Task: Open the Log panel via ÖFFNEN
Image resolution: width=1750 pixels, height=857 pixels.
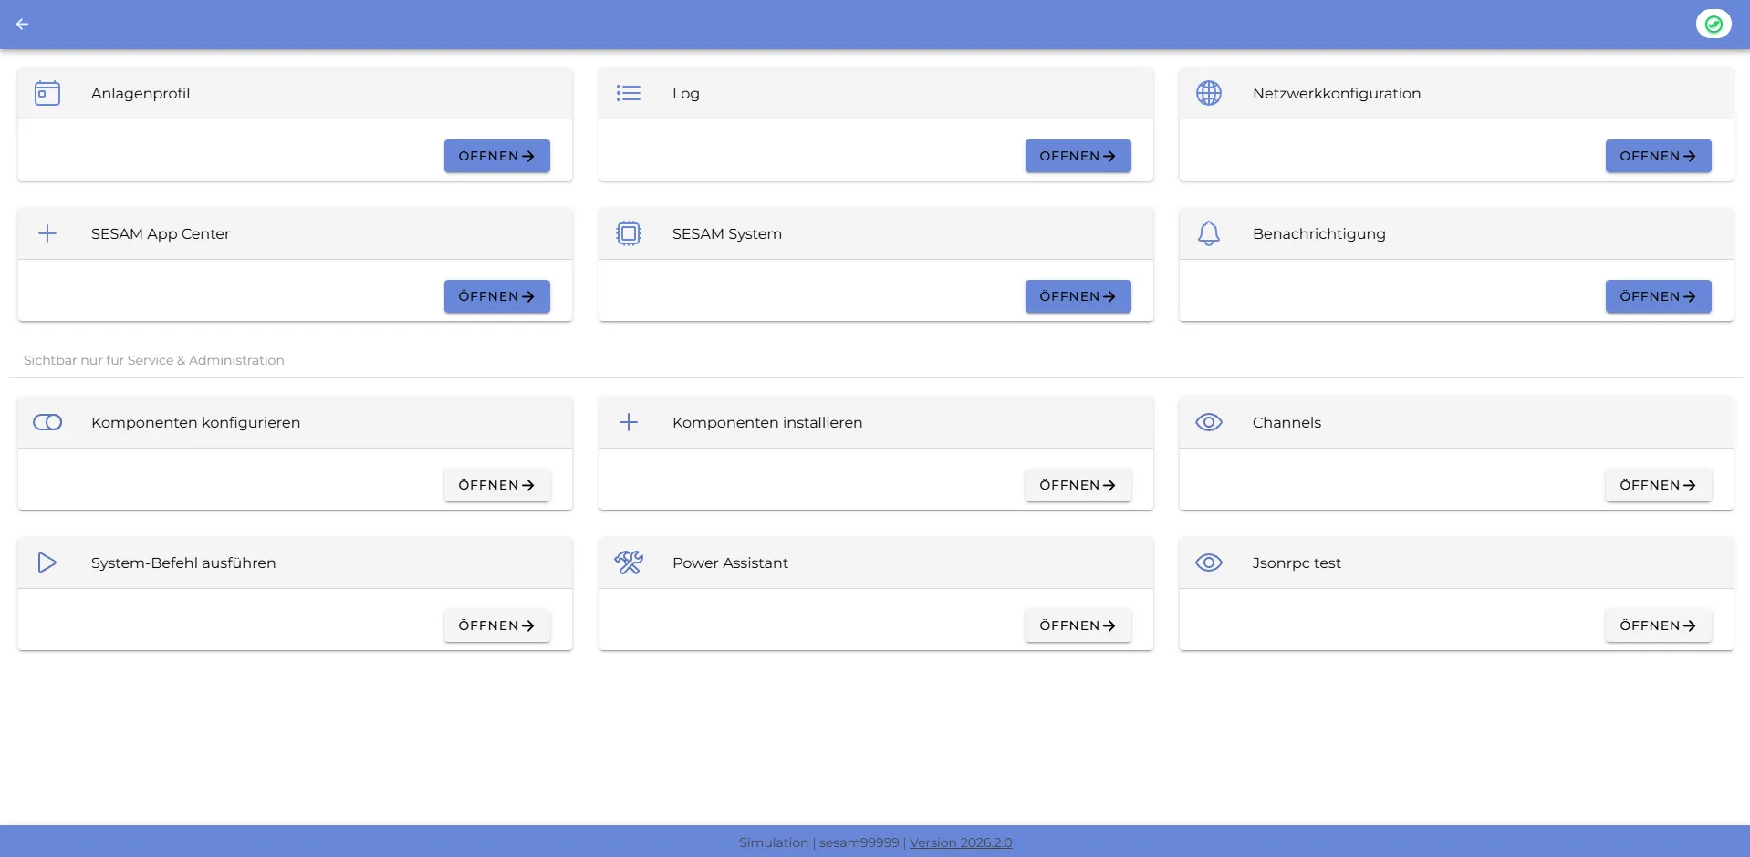Action: tap(1078, 156)
